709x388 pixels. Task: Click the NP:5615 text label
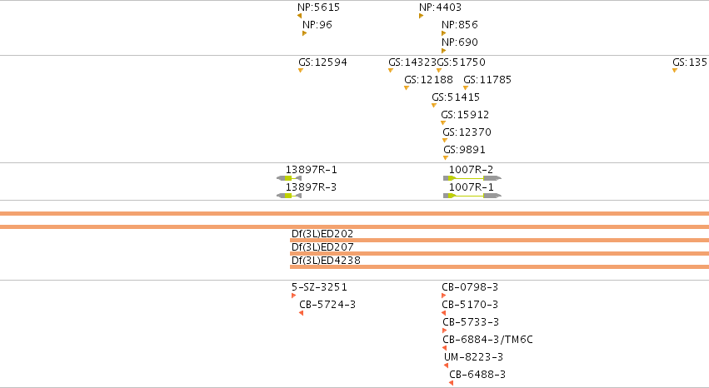(319, 7)
